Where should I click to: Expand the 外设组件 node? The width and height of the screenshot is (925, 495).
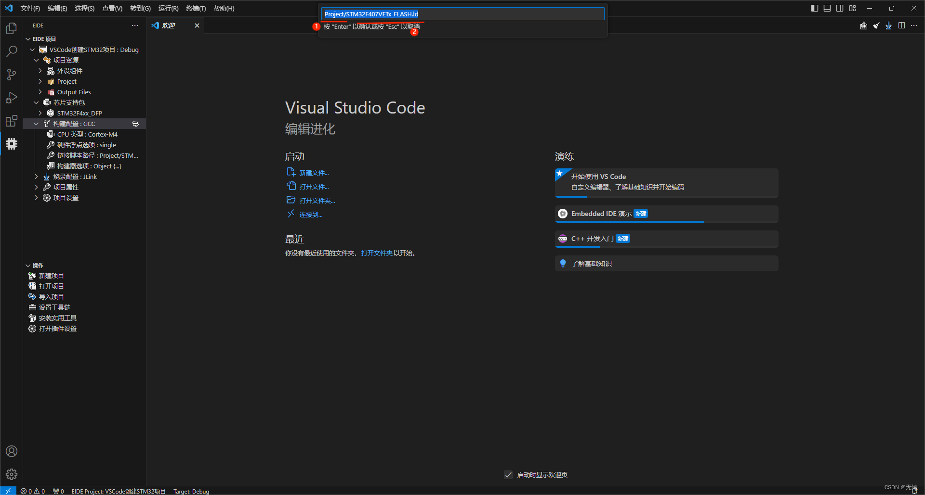pos(40,71)
